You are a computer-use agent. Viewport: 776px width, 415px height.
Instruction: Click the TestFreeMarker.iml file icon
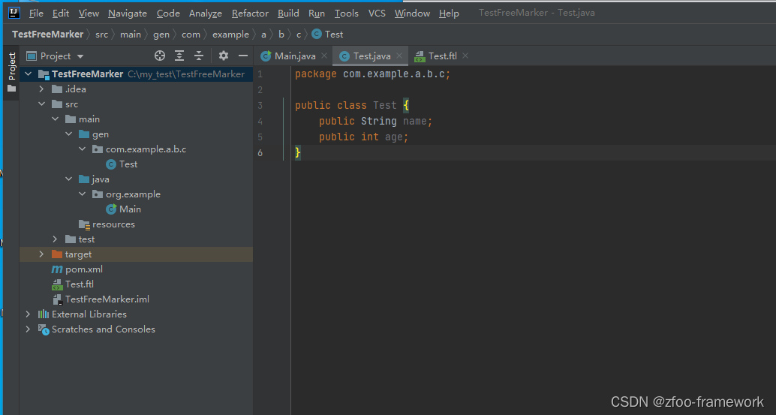57,299
